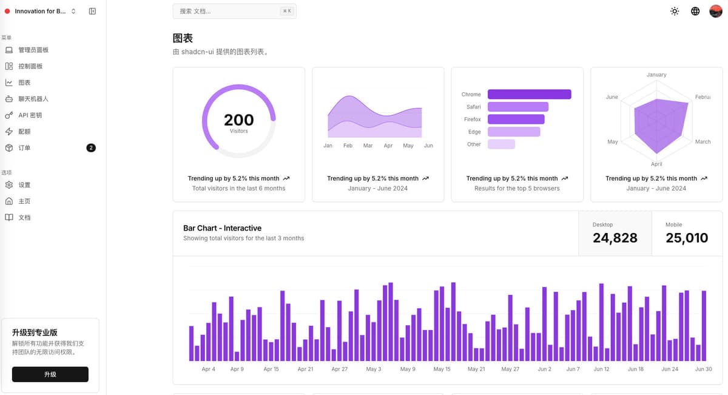
Task: Select the API 密钥 sidebar icon
Action: 8,115
